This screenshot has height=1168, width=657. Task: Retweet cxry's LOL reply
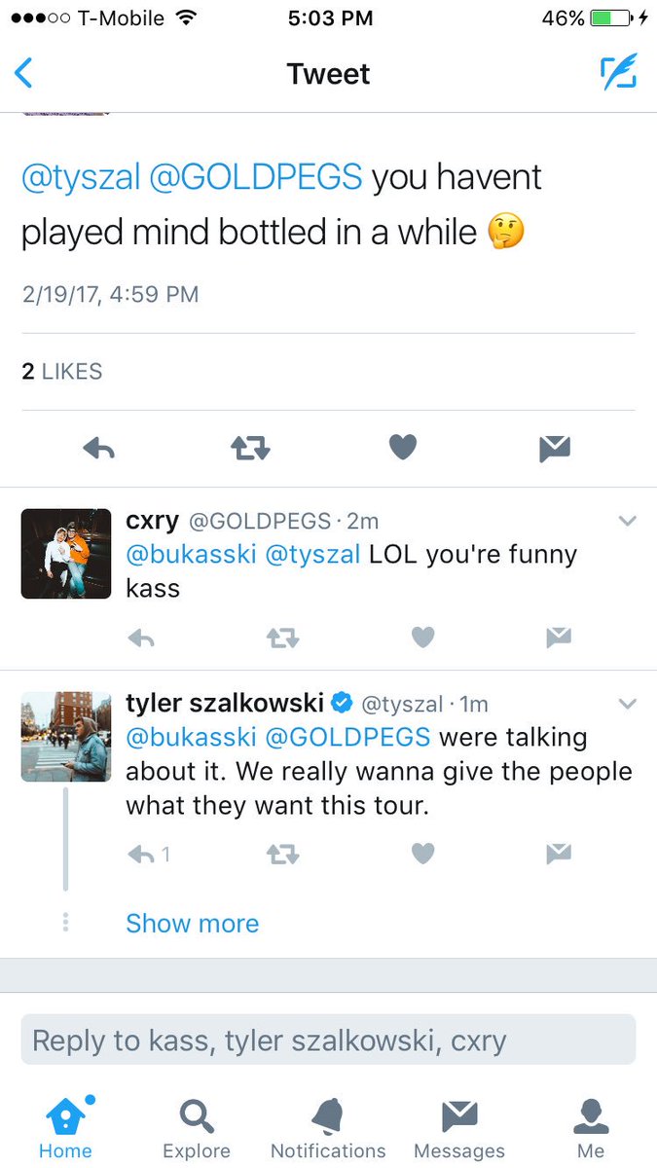(x=282, y=638)
